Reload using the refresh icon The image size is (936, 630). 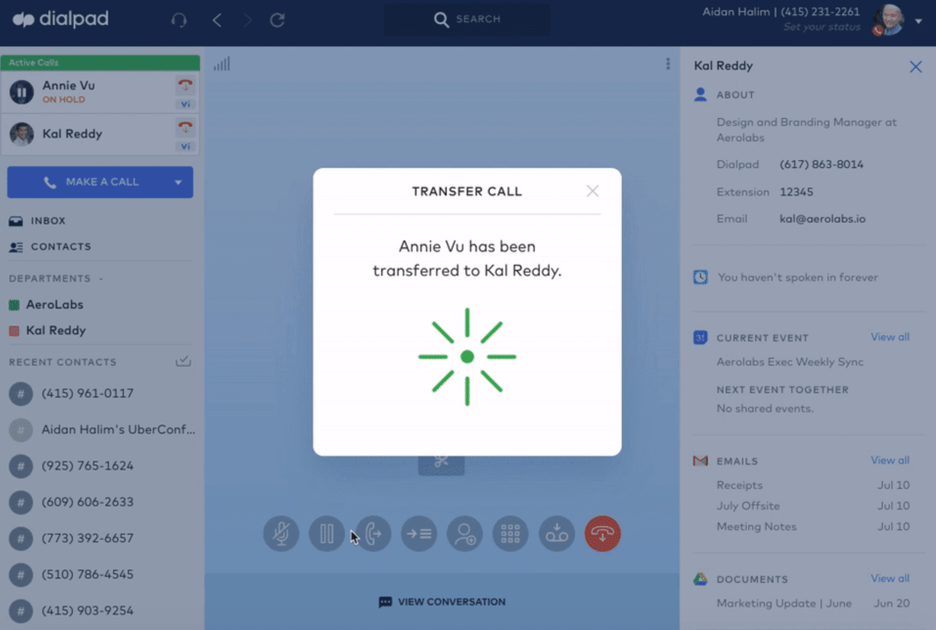[277, 20]
